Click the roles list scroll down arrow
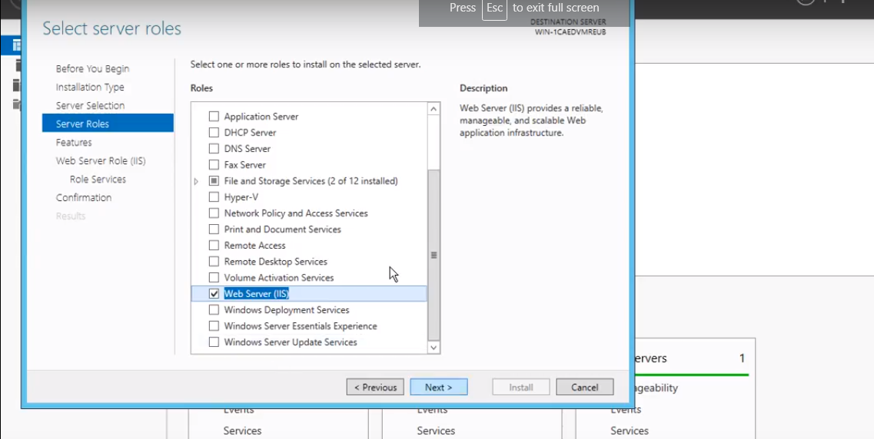The image size is (874, 439). pos(434,347)
